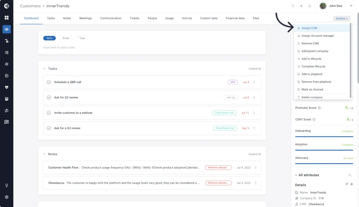The height and width of the screenshot is (207, 359).
Task: Expand all notes
Action: 255,154
